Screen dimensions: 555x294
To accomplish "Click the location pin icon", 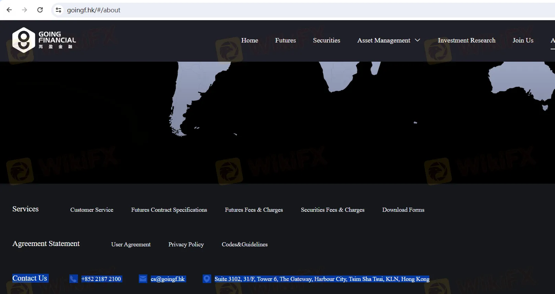I will coord(207,279).
